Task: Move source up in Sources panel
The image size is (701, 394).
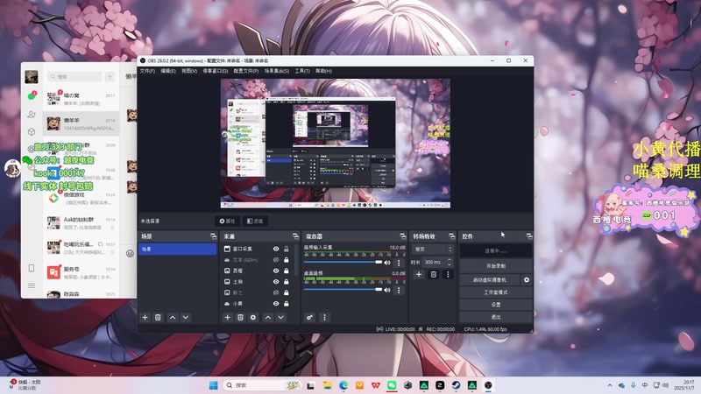Action: (268, 317)
